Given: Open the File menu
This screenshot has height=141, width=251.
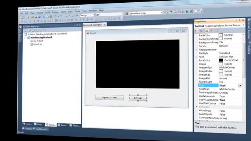Looking at the screenshot, I should click(21, 14).
